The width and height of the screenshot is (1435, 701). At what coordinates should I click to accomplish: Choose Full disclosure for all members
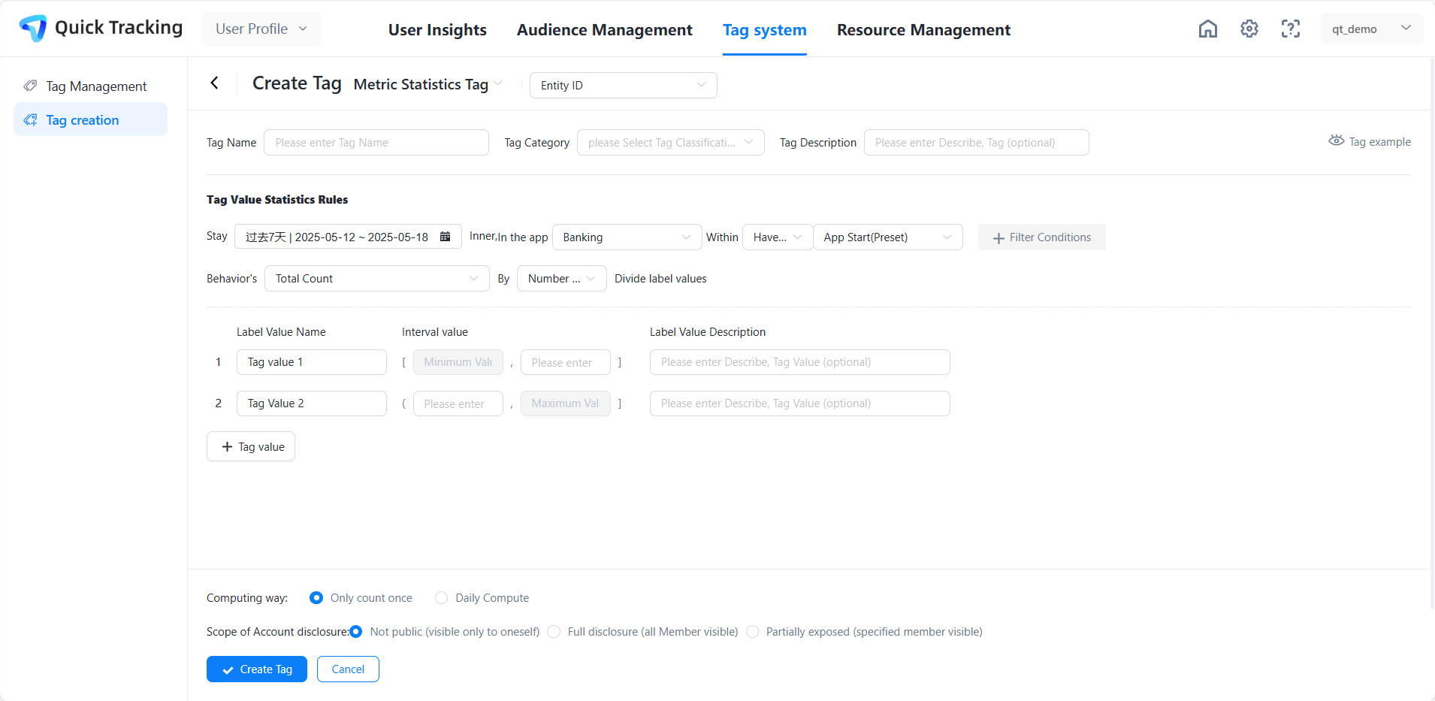coord(554,632)
